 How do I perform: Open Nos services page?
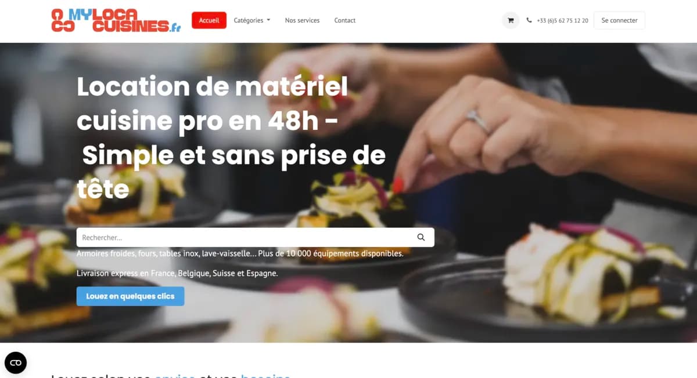(302, 20)
